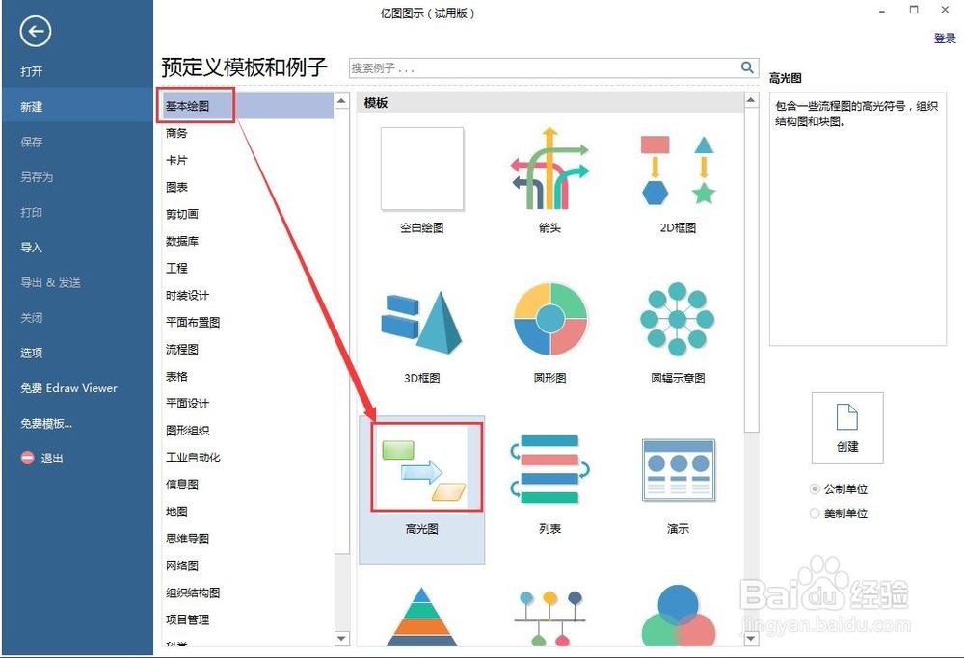Pick the 2D框图 block diagram template icon
The image size is (964, 658).
point(678,171)
